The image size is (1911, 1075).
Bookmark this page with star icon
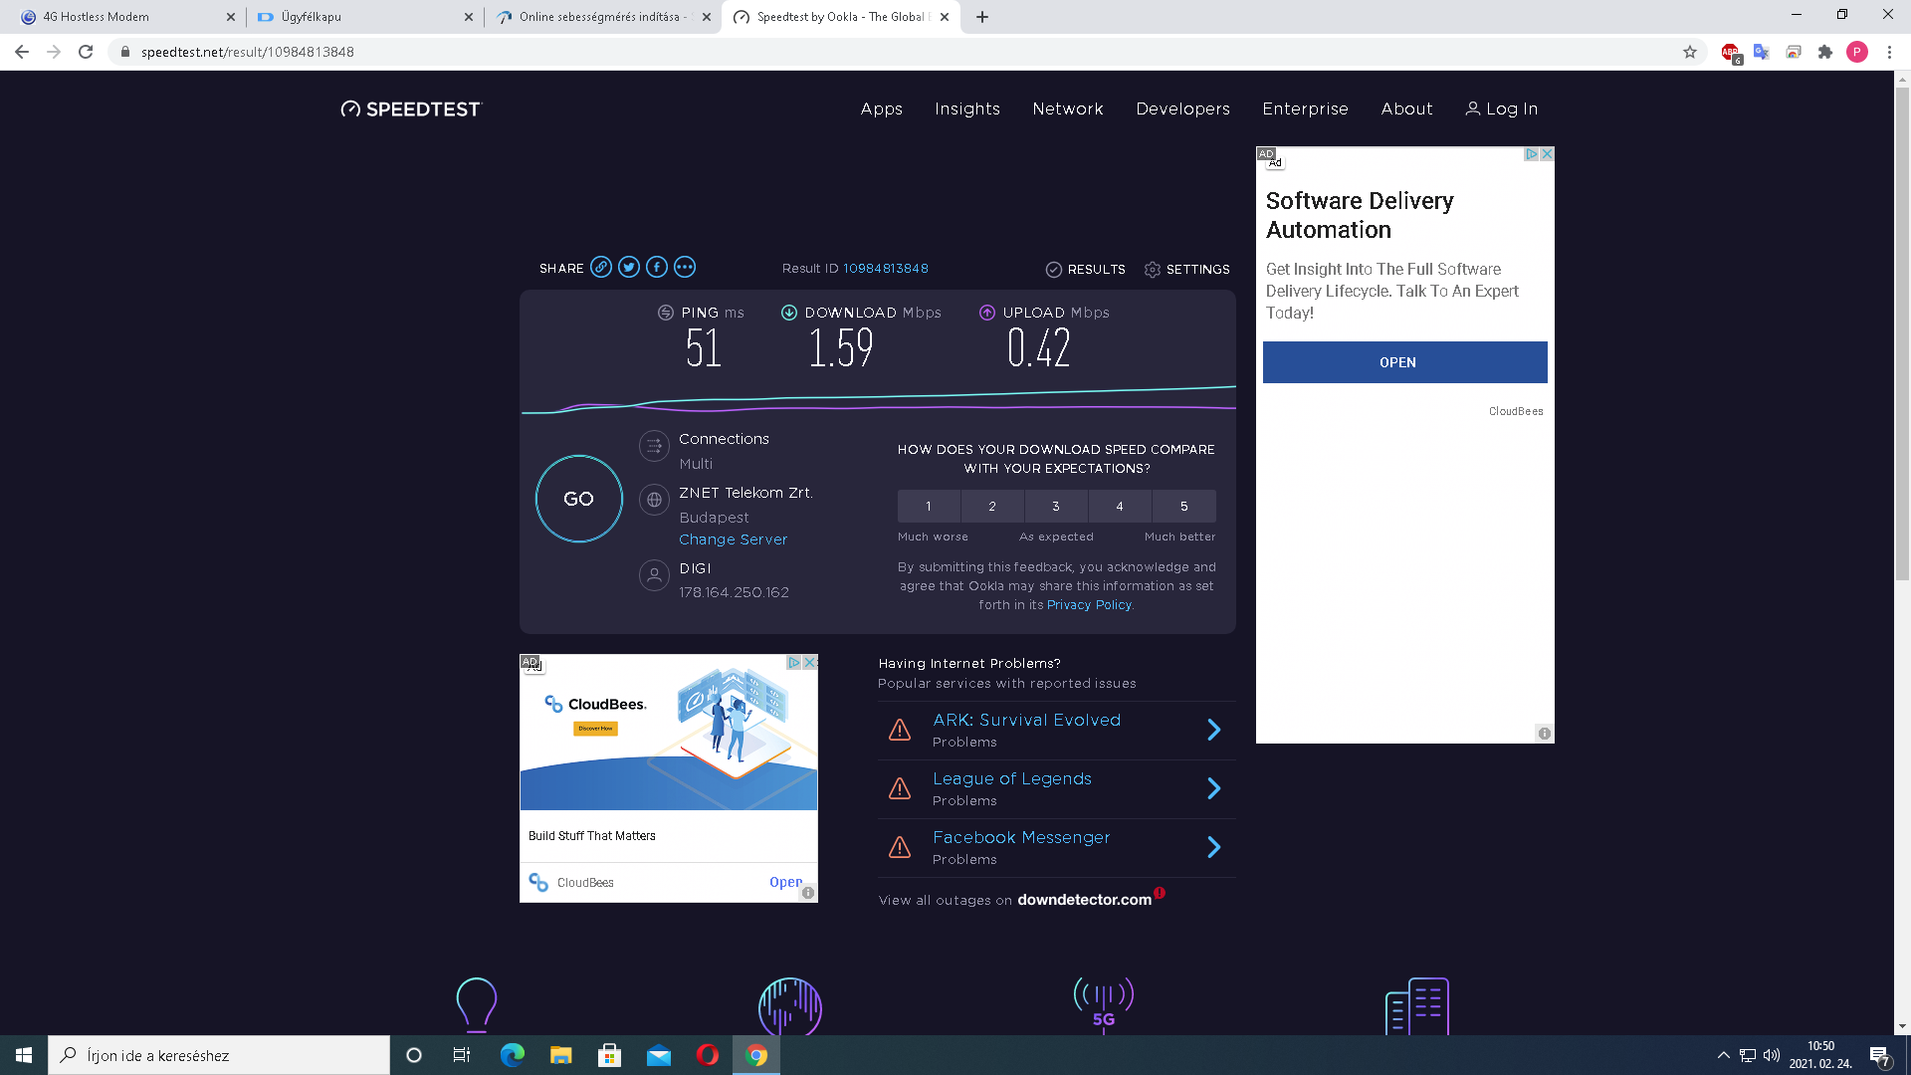tap(1690, 52)
